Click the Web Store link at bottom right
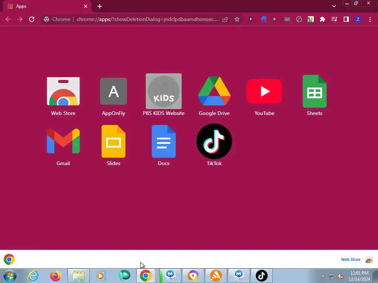The image size is (378, 283). (x=351, y=259)
